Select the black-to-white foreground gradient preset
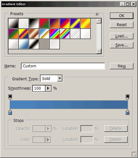The image size is (138, 158). coord(13,23)
